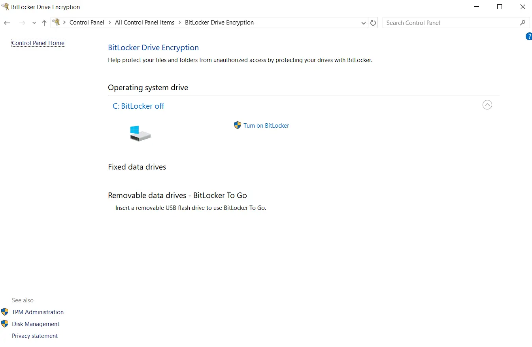Click 'Turn on BitLocker' link
The height and width of the screenshot is (347, 532).
(266, 126)
